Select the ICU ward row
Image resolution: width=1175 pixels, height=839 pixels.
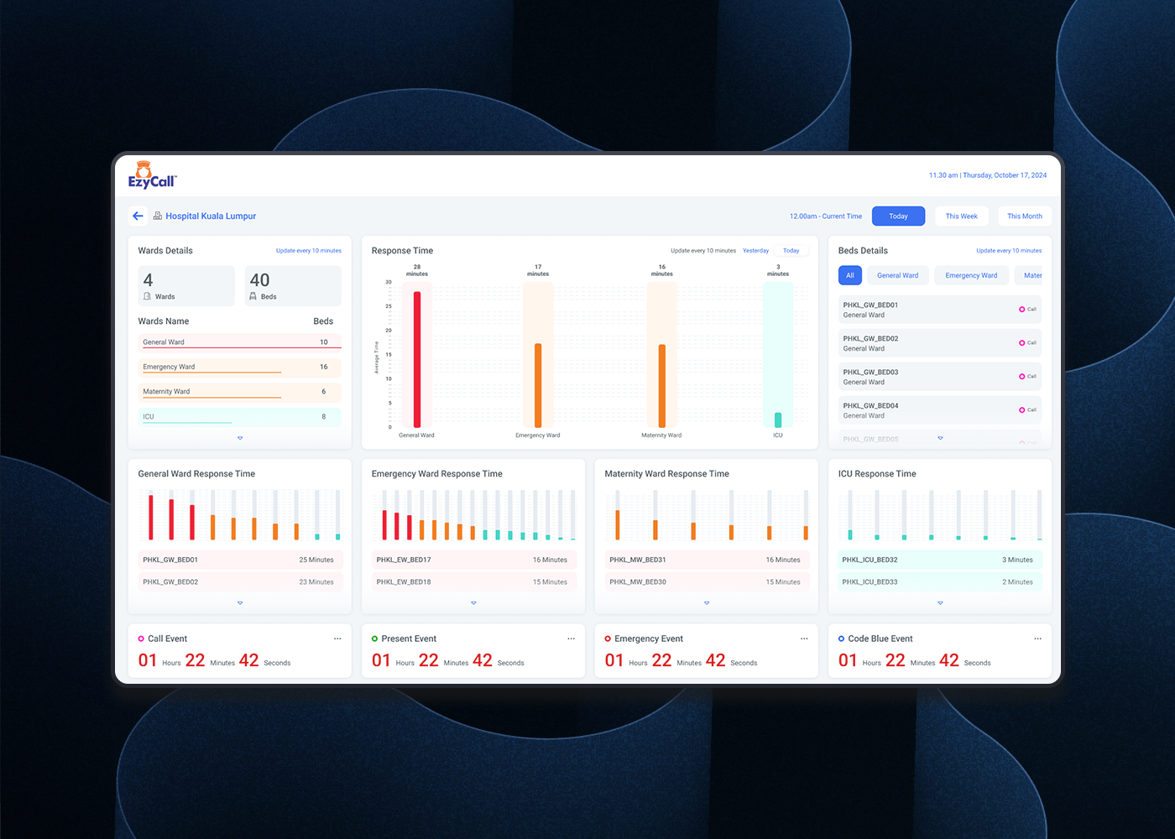click(x=239, y=416)
